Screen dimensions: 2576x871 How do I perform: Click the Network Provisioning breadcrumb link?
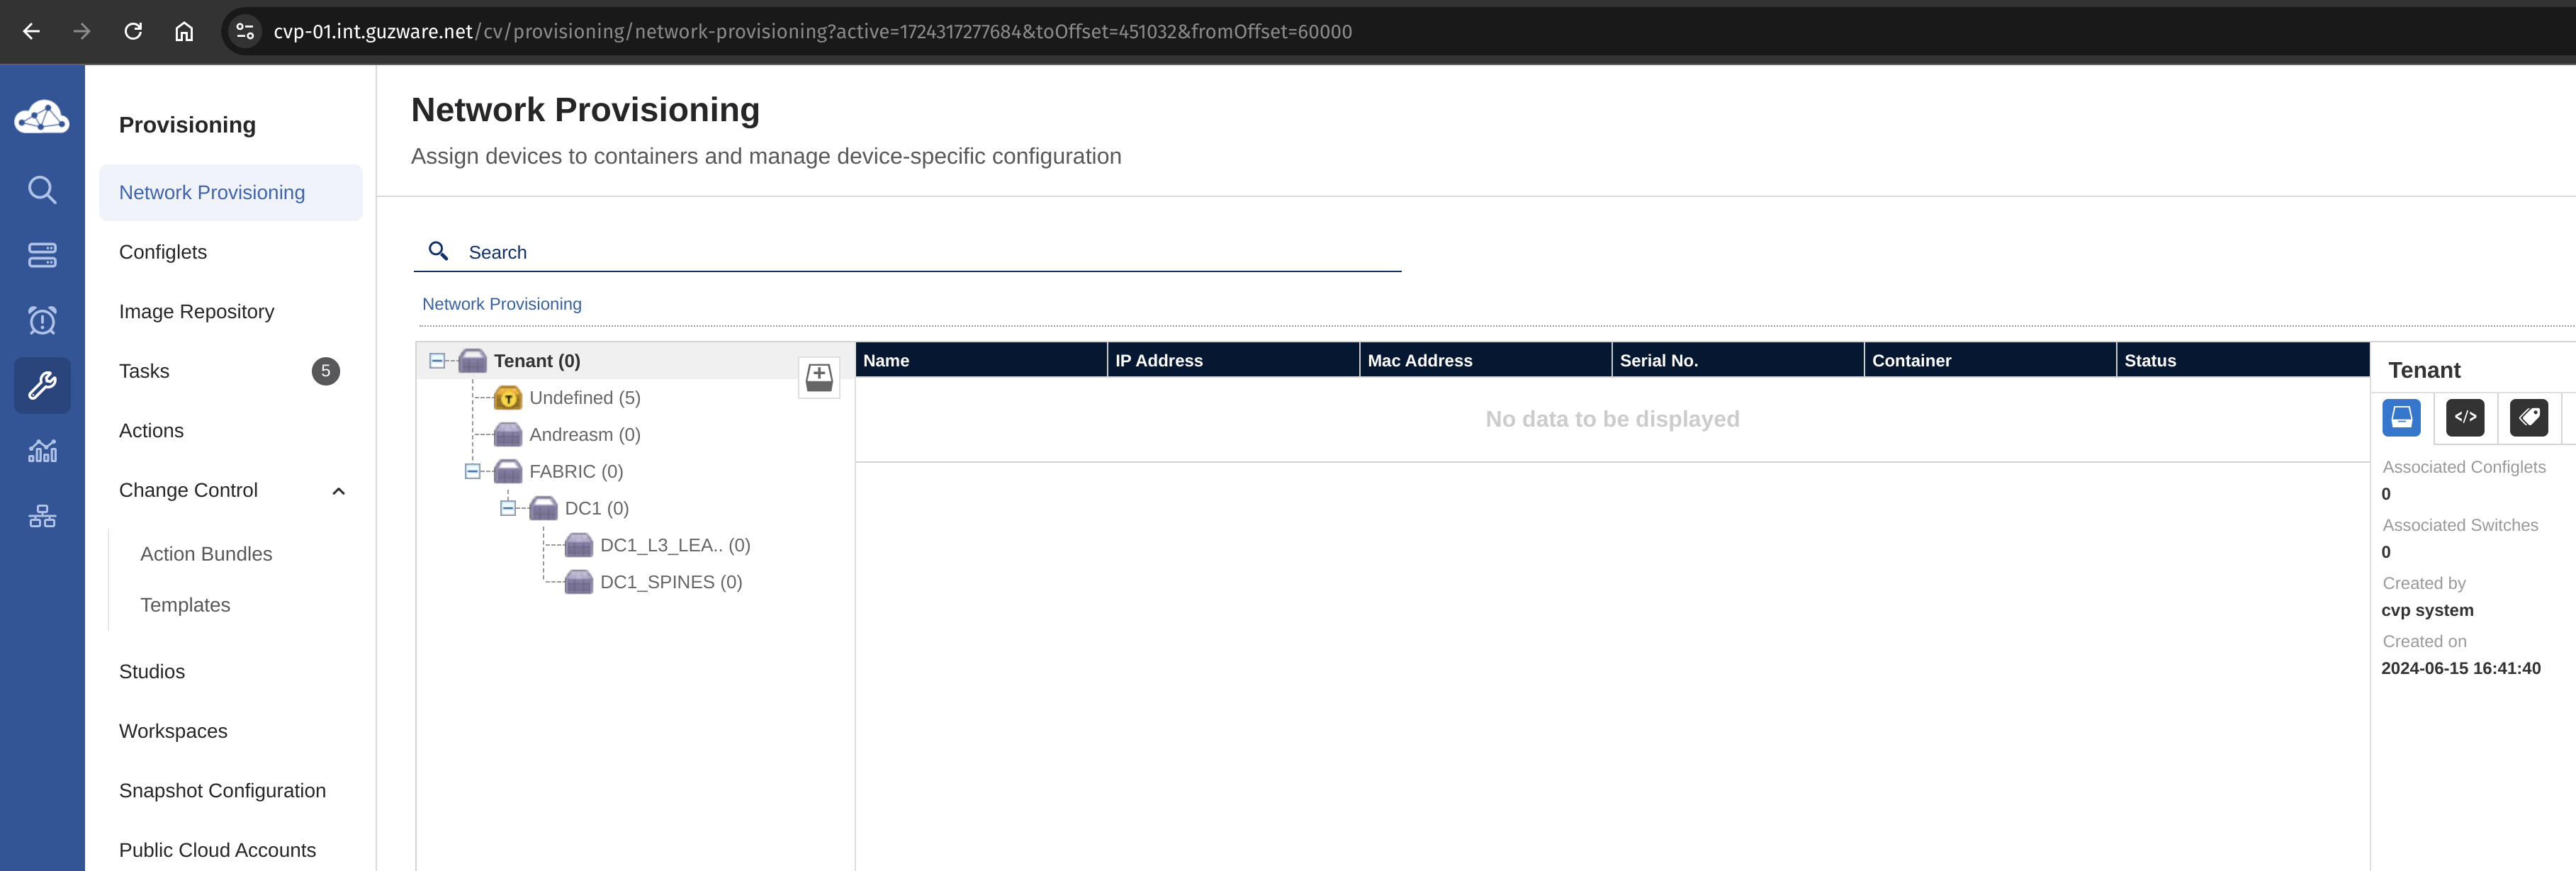501,304
